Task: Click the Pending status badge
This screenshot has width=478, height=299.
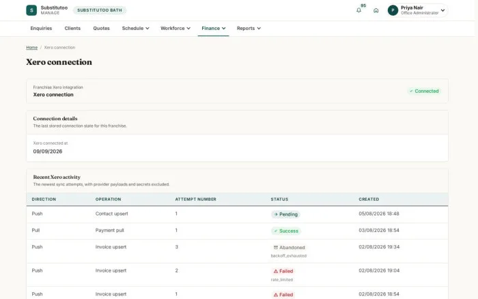Action: (x=285, y=214)
